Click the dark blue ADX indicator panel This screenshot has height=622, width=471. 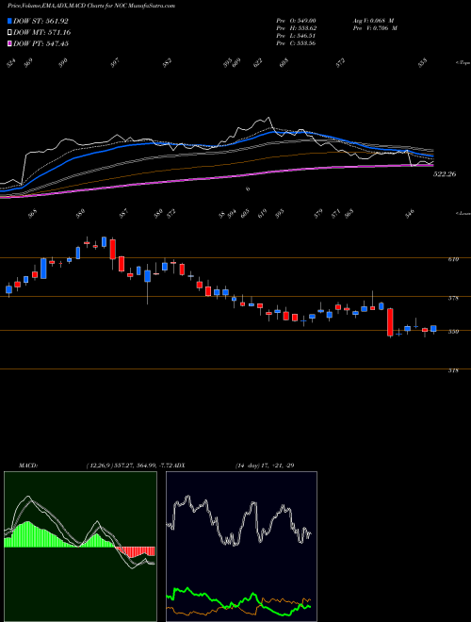241,547
